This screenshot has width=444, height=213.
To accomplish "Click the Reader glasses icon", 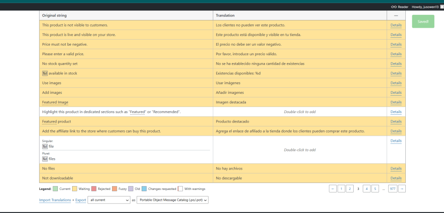I will 394,7.
